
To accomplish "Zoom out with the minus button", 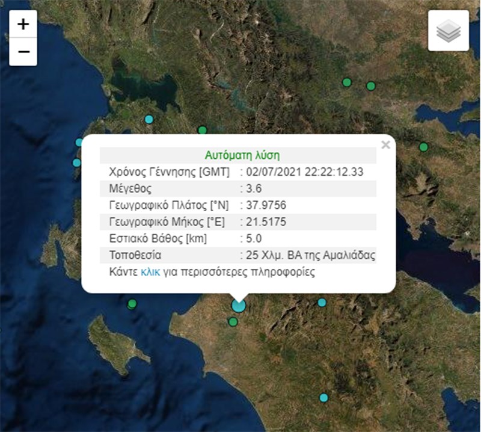I will (x=23, y=52).
